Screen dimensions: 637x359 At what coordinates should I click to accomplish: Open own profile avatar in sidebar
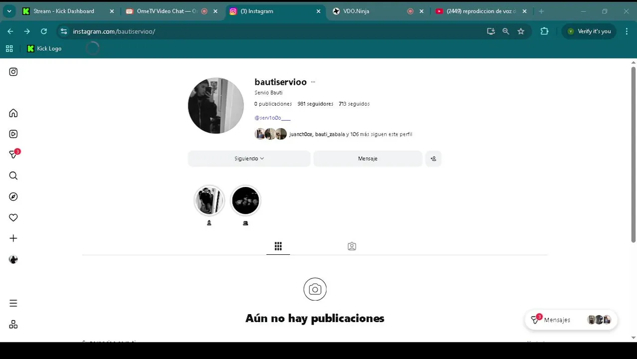[13, 259]
